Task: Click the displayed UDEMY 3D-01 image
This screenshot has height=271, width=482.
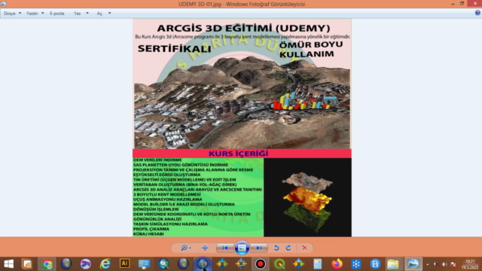Action: (242, 127)
